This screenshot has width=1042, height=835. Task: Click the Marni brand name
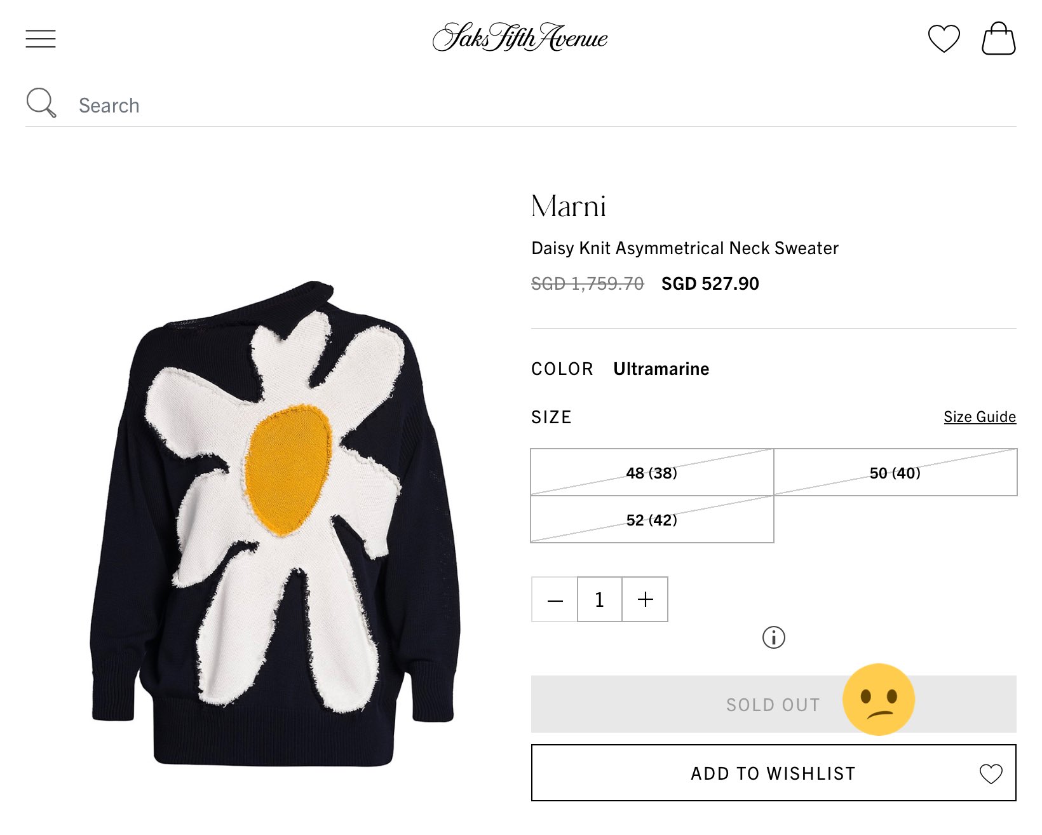coord(569,207)
